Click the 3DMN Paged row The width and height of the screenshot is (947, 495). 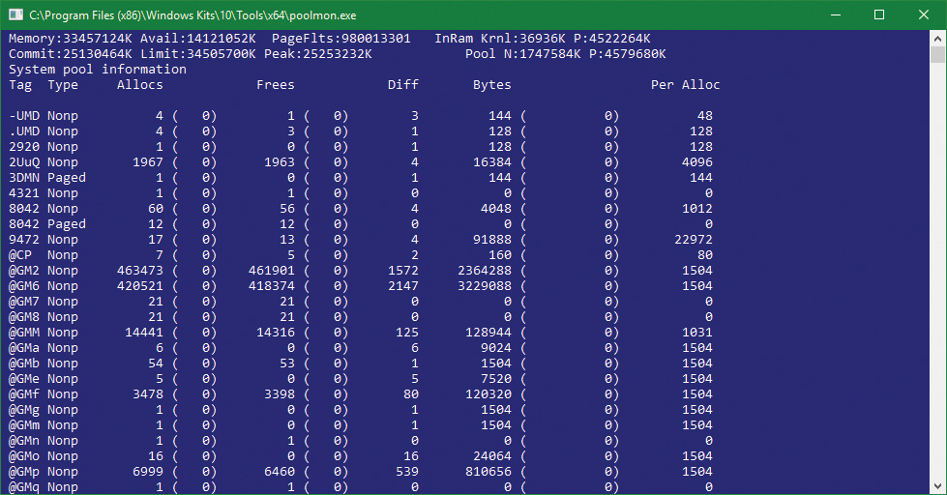tap(46, 178)
